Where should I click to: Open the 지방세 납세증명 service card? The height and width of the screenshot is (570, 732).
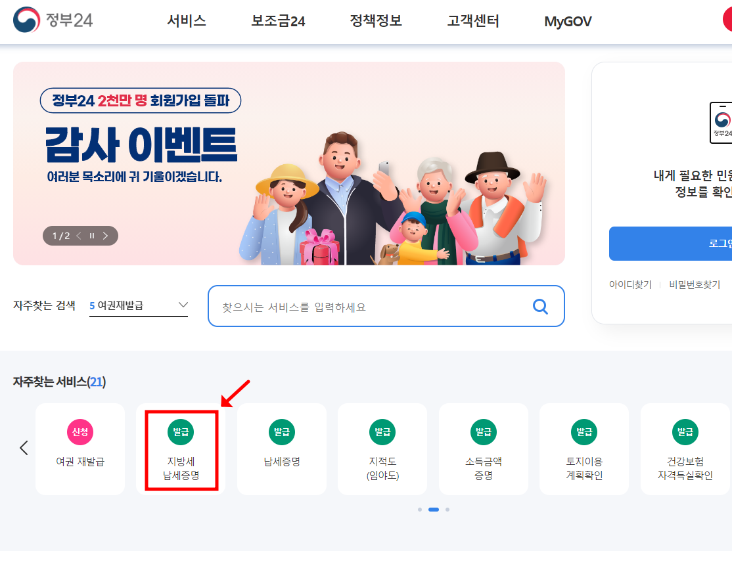[x=181, y=449]
